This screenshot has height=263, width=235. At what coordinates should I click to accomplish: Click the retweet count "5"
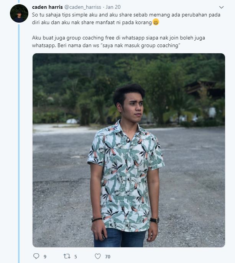coord(76,256)
